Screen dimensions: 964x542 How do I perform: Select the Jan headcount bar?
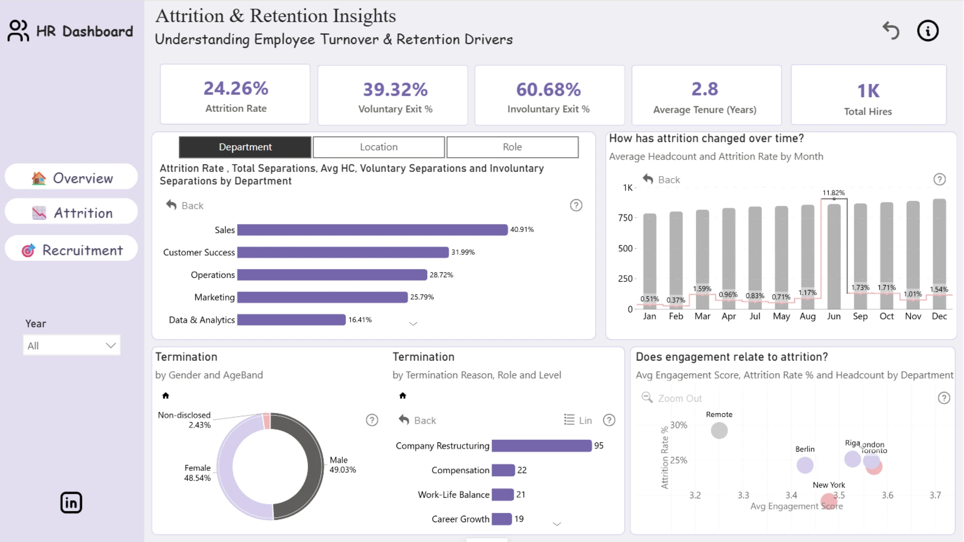(x=650, y=261)
